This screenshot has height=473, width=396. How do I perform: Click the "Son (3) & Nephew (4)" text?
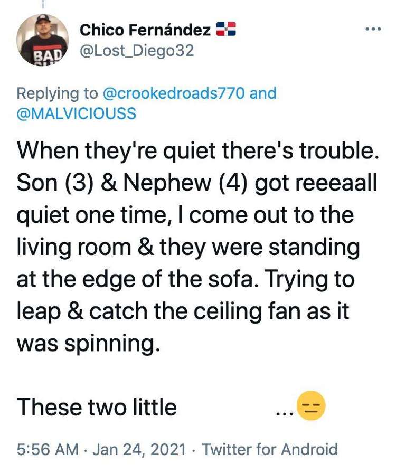click(133, 183)
